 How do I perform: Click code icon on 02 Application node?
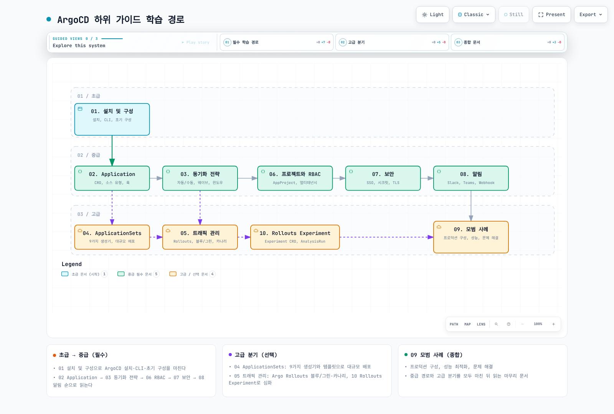80,171
